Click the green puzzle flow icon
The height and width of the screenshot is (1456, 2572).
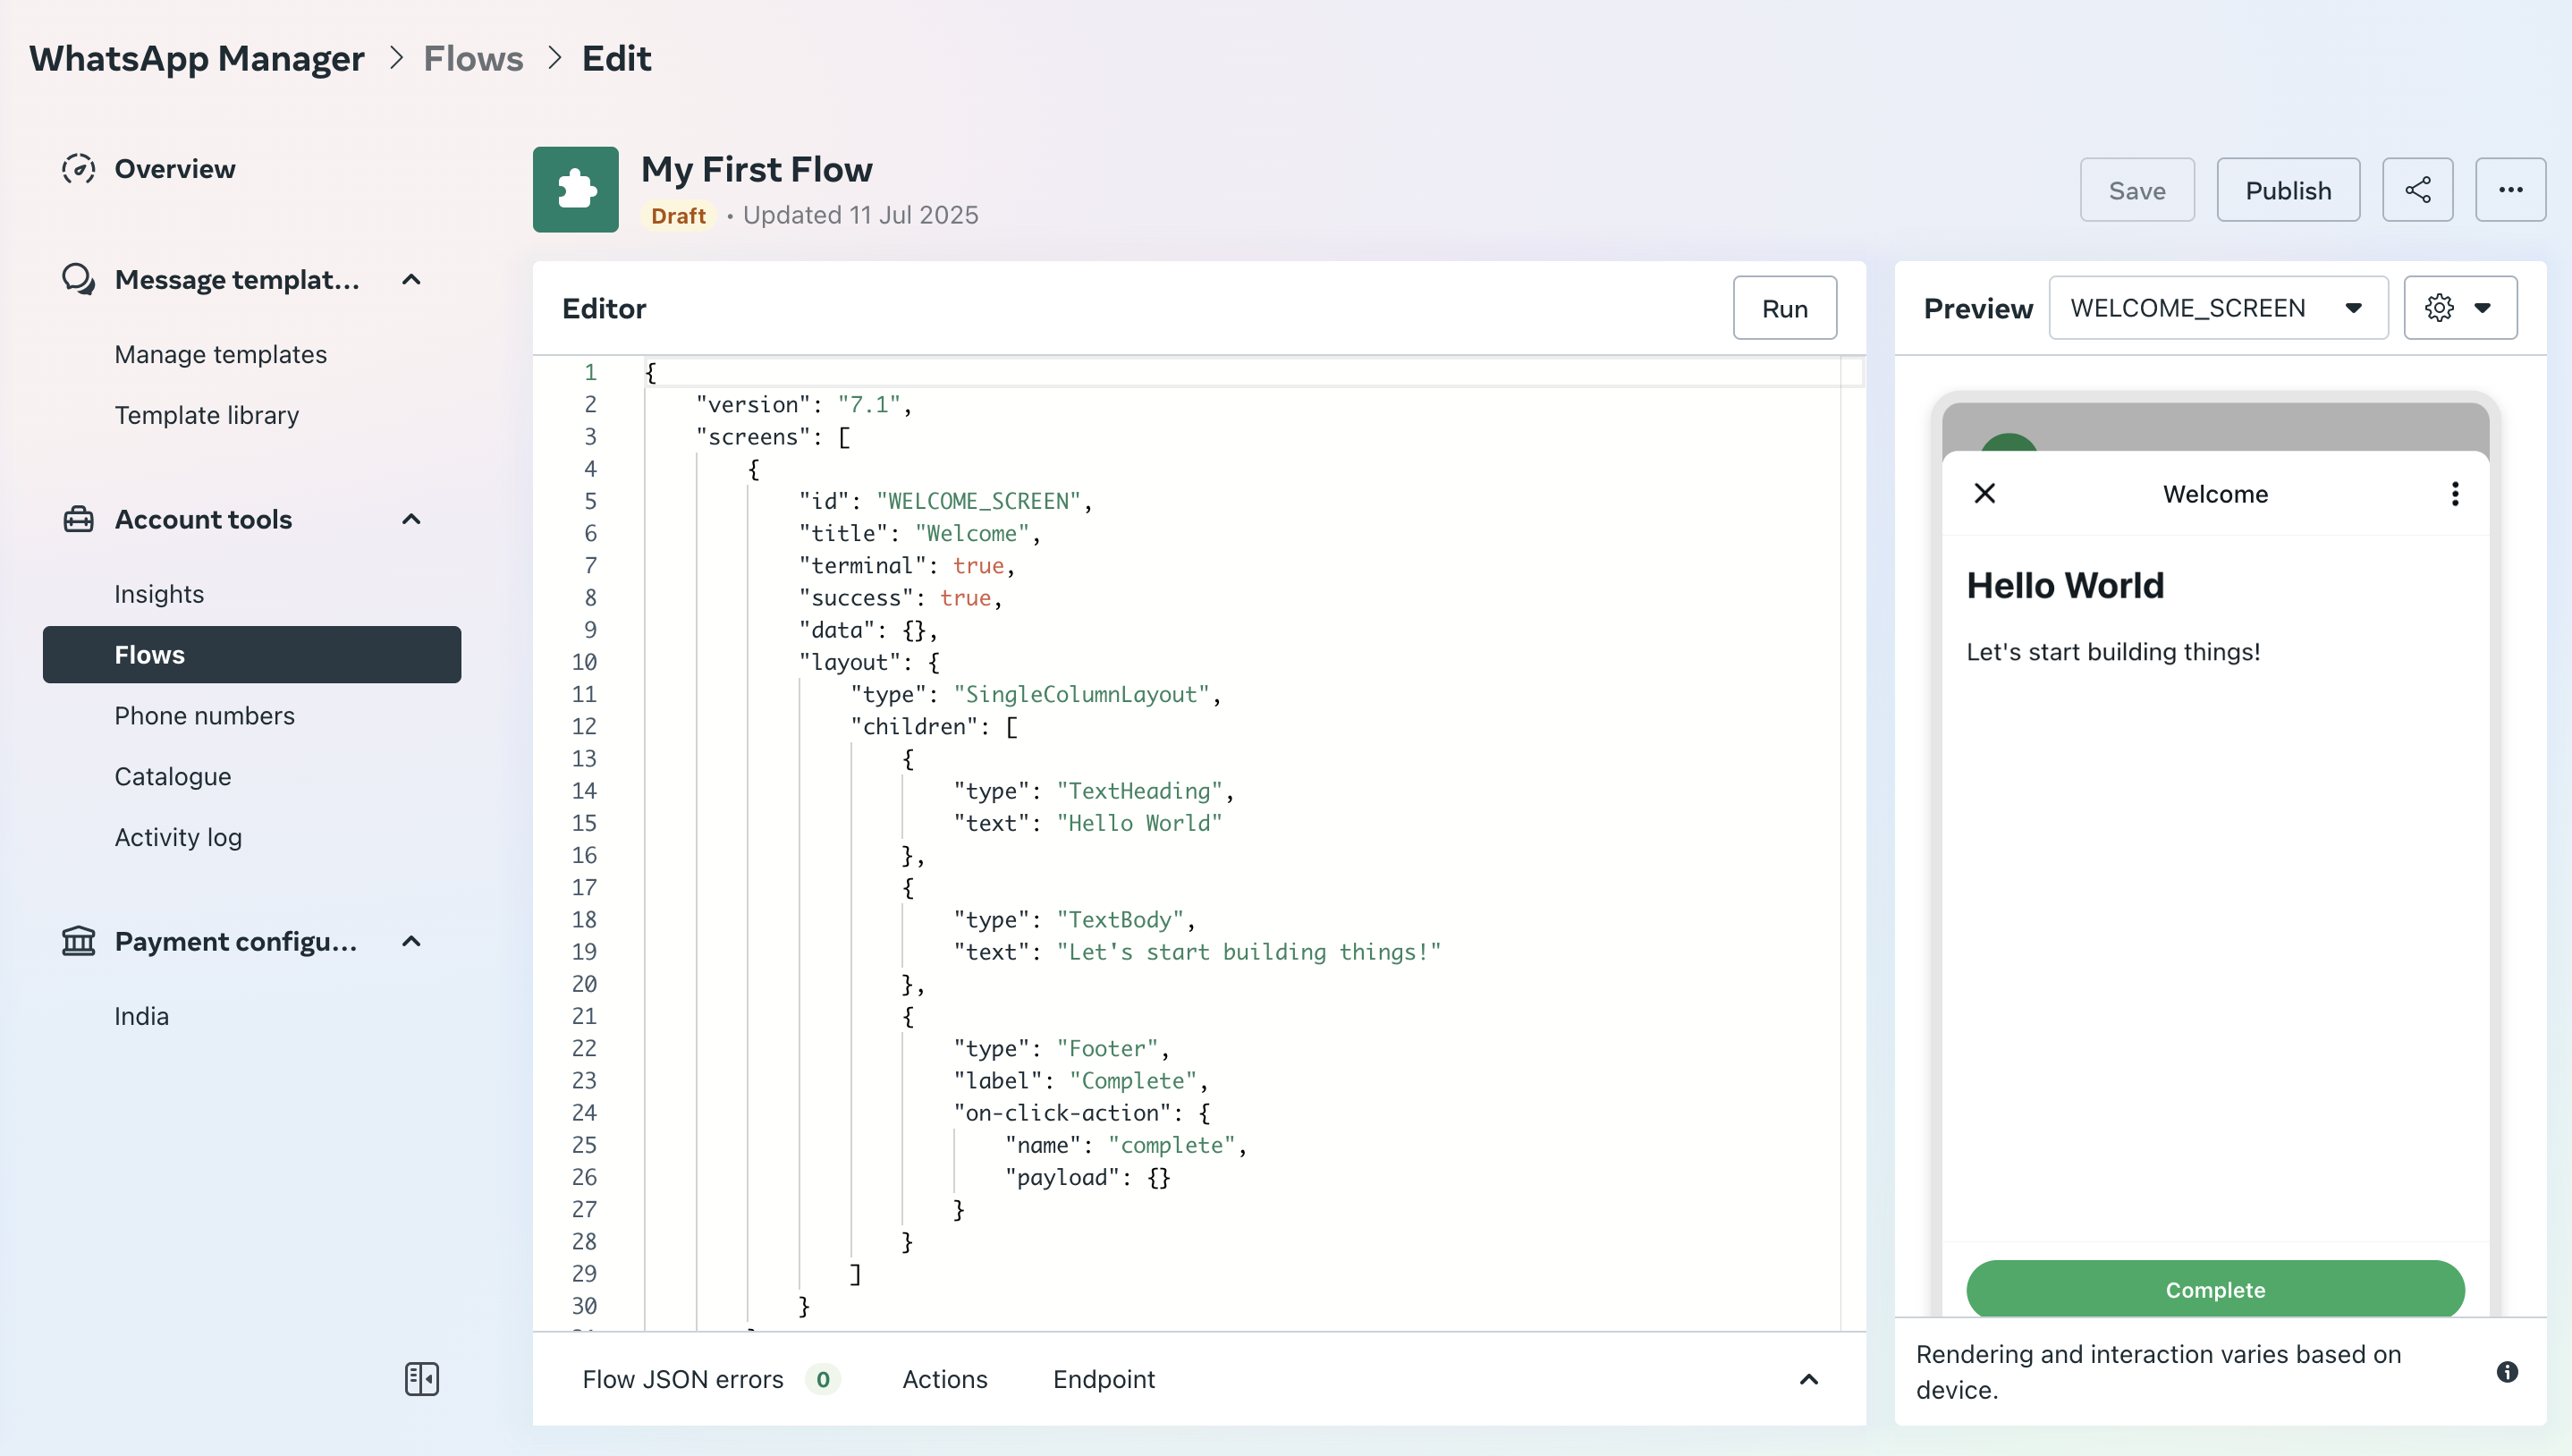[x=575, y=189]
